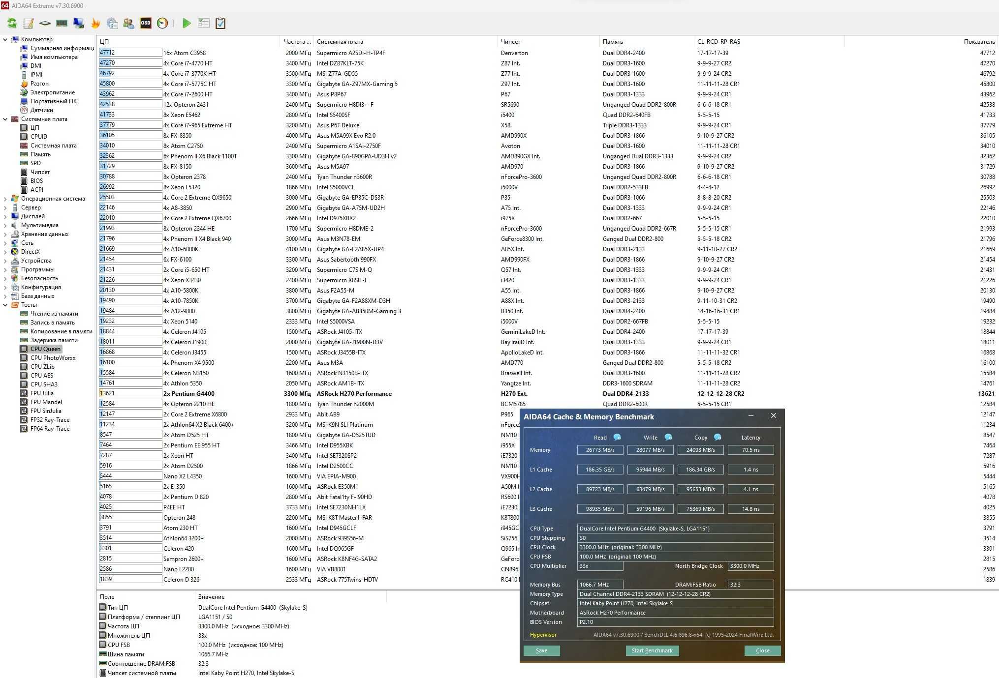Select the 16x Atom C3958 result row
Viewport: 999px width, 678px height.
click(547, 53)
